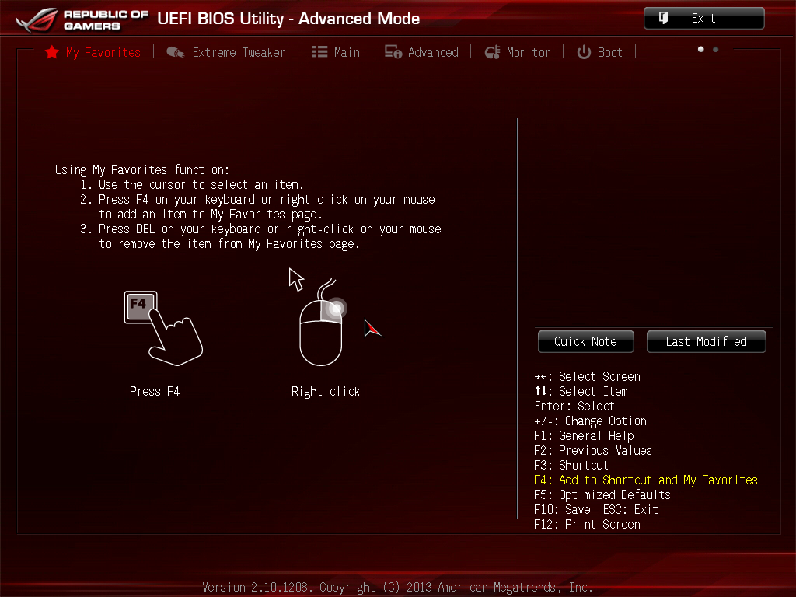Click the Monitor tab gauge icon
The height and width of the screenshot is (597, 796).
(492, 52)
